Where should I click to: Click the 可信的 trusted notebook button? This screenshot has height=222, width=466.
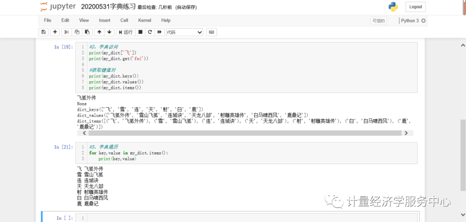click(379, 21)
